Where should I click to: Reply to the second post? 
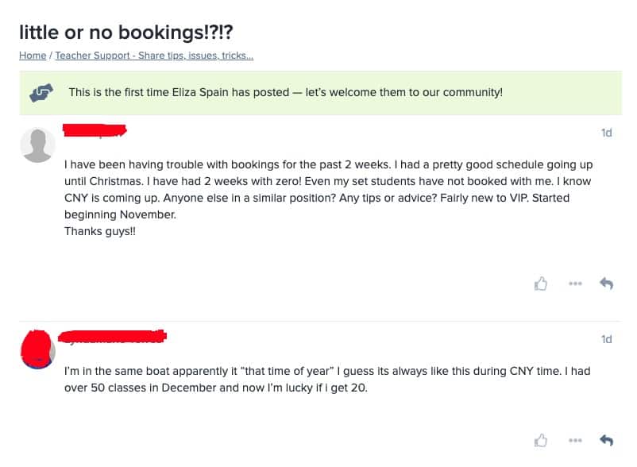(x=606, y=440)
